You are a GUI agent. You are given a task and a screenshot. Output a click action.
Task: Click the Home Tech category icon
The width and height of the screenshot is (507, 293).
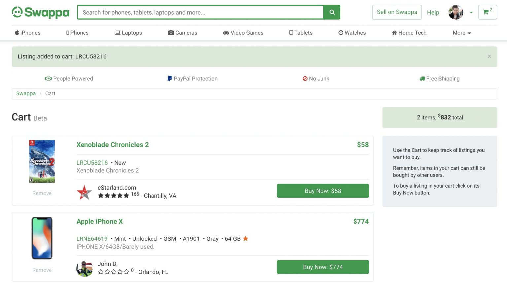click(394, 33)
